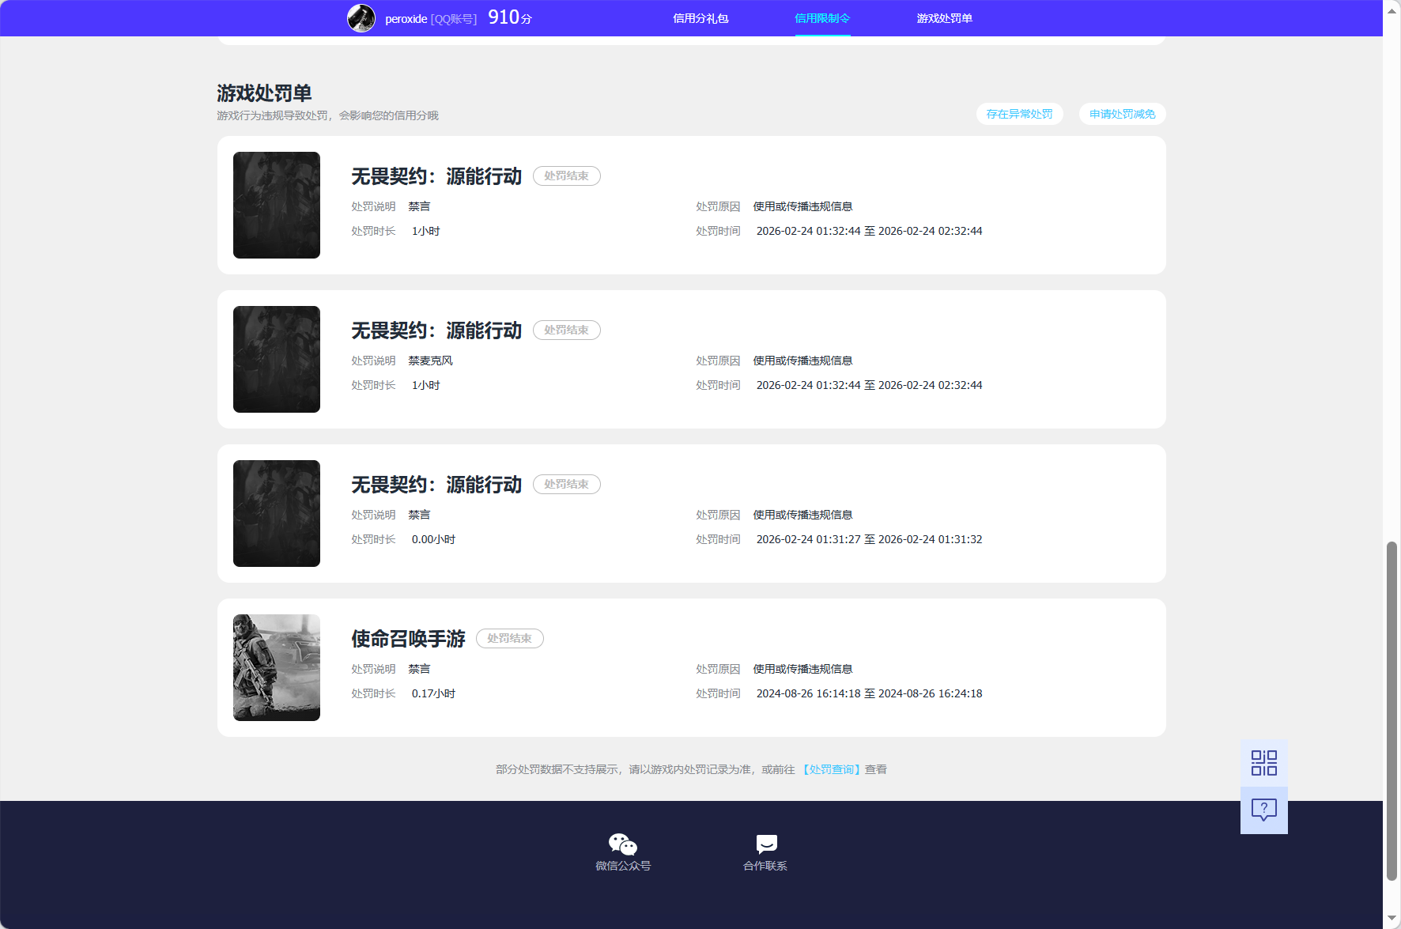Click the 使命召唤手游 title
The image size is (1401, 929).
408,638
